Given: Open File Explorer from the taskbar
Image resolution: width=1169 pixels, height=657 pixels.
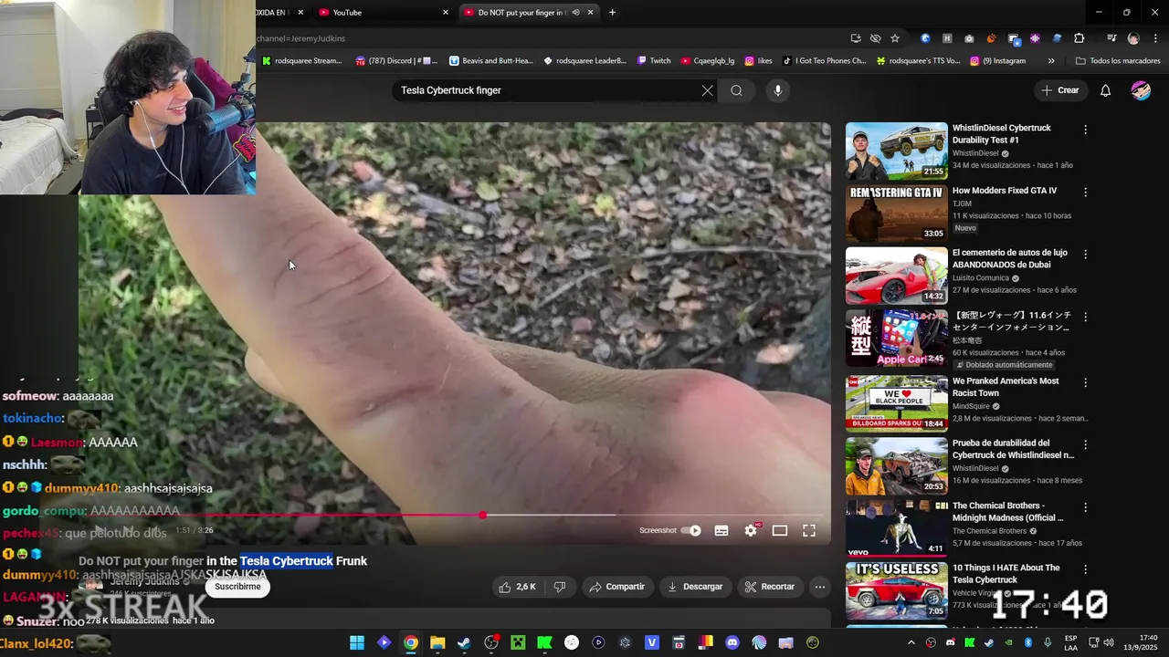Looking at the screenshot, I should coord(437,642).
